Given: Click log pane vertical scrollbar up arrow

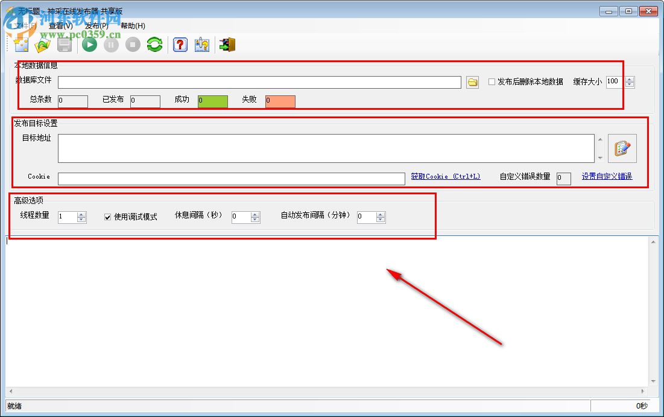Looking at the screenshot, I should 653,242.
